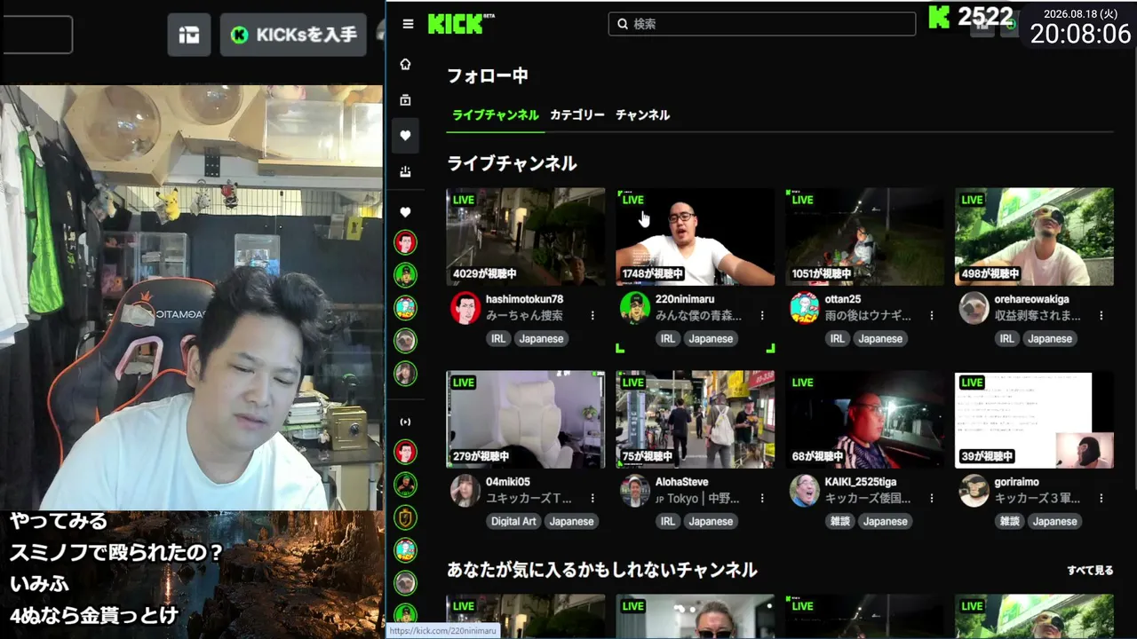Open hashimotokun78 avatar in sidebar followed list
This screenshot has width=1137, height=639.
coord(406,242)
